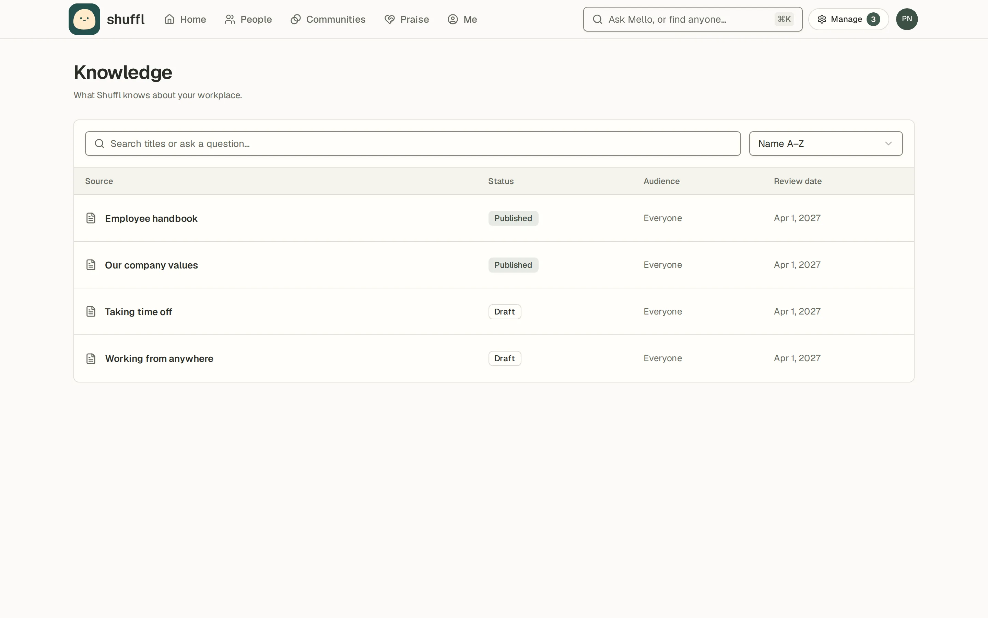Open the PN user avatar menu
The image size is (988, 618).
[x=906, y=19]
